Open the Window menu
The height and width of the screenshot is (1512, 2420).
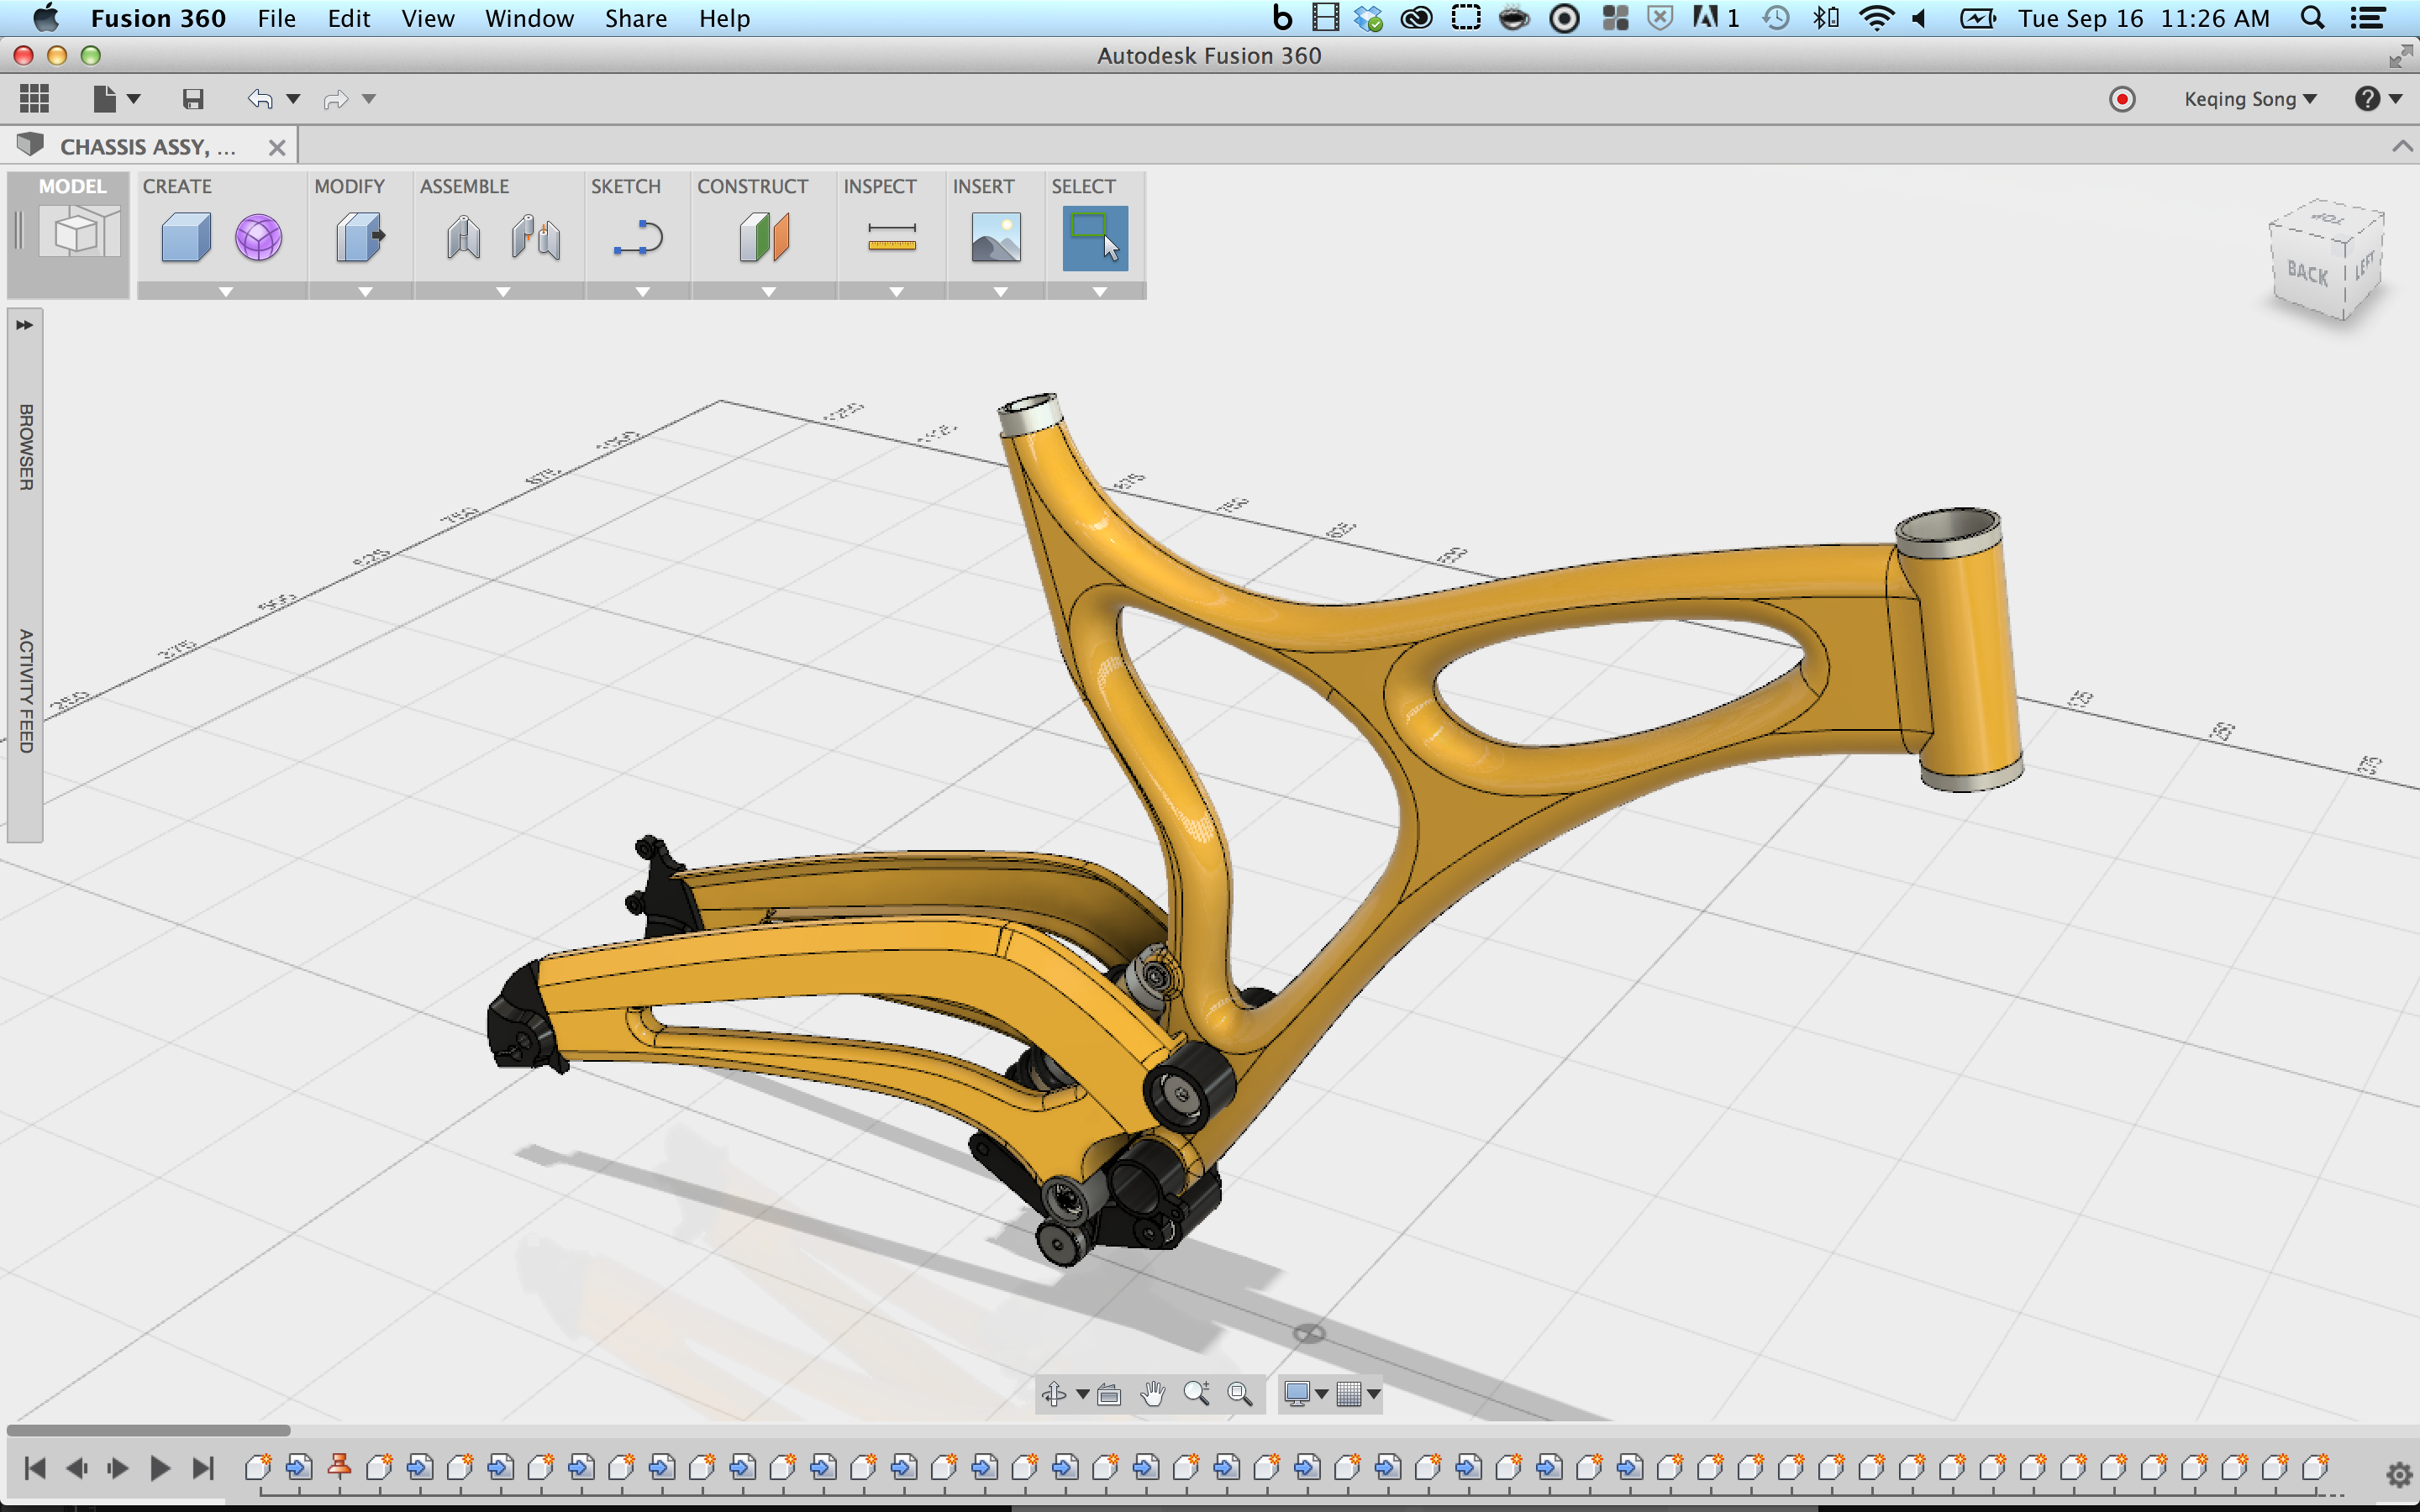click(529, 18)
